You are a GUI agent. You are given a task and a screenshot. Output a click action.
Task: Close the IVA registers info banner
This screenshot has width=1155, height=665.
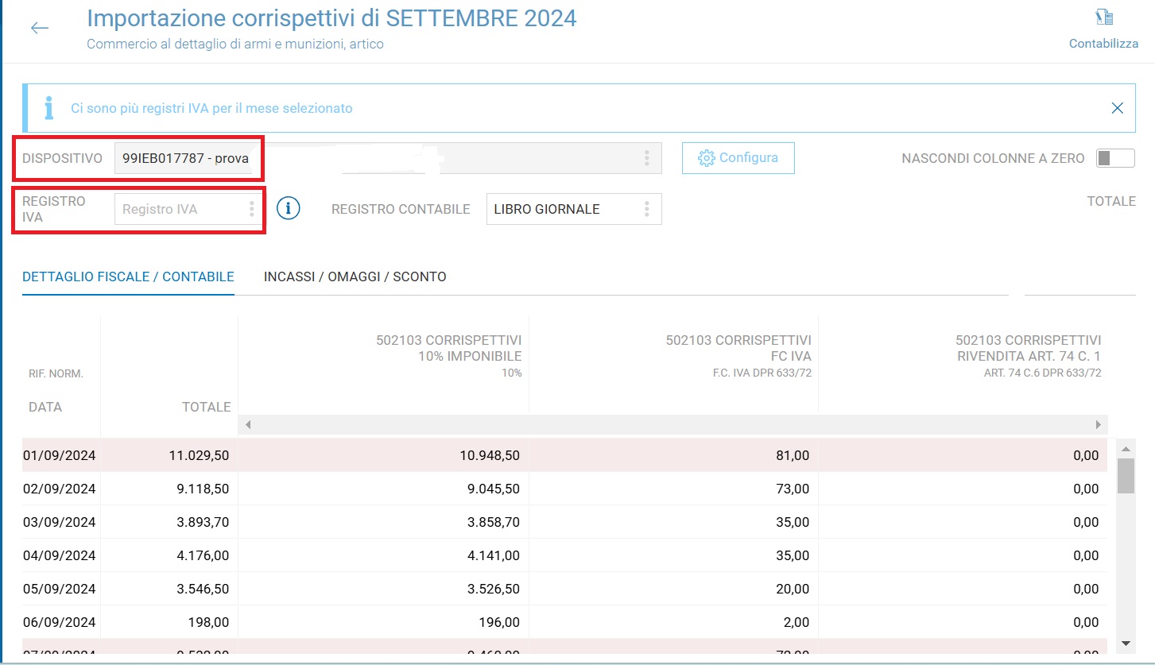1117,108
